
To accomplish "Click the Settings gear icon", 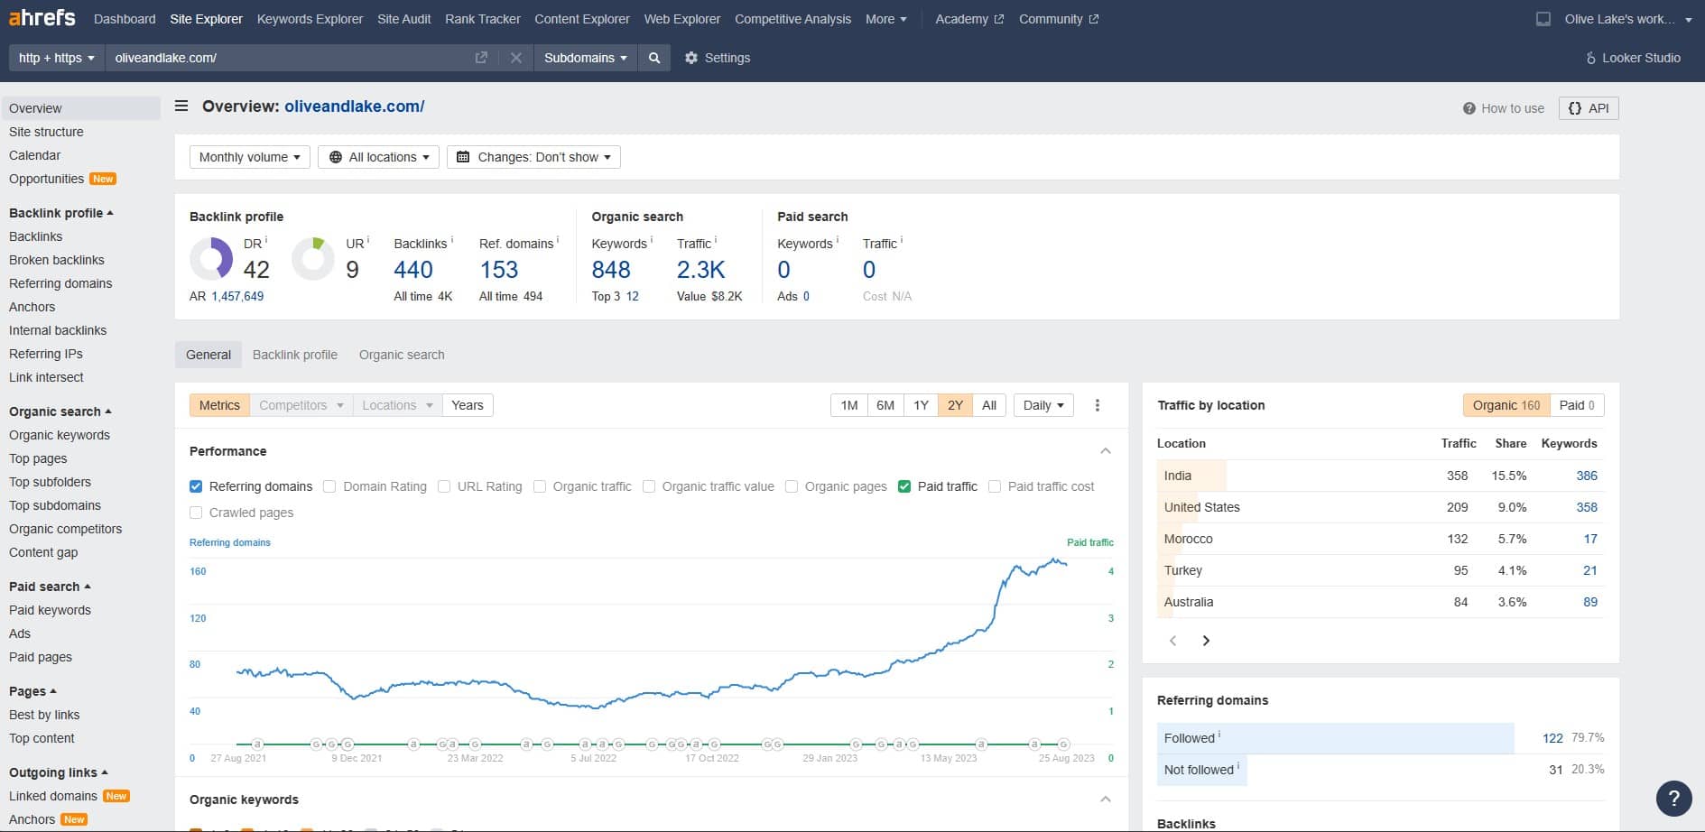I will coord(690,58).
